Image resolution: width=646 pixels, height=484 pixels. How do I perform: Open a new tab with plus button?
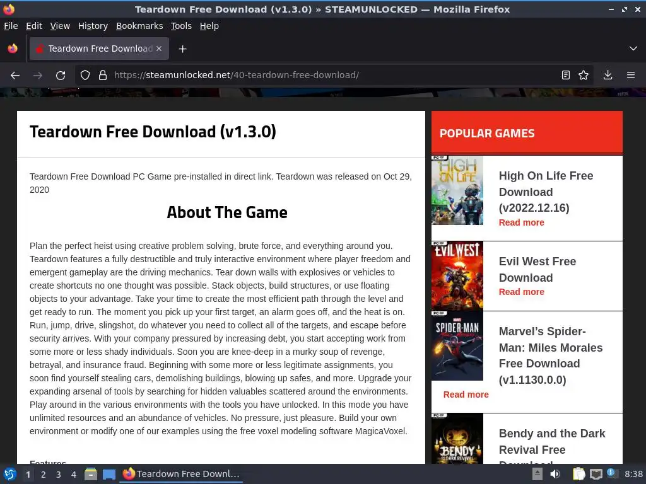click(x=182, y=49)
